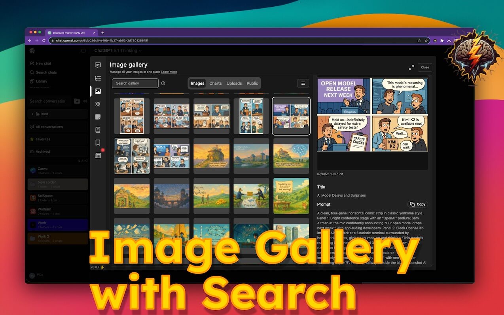Click the new folder plus icon

coord(77,101)
